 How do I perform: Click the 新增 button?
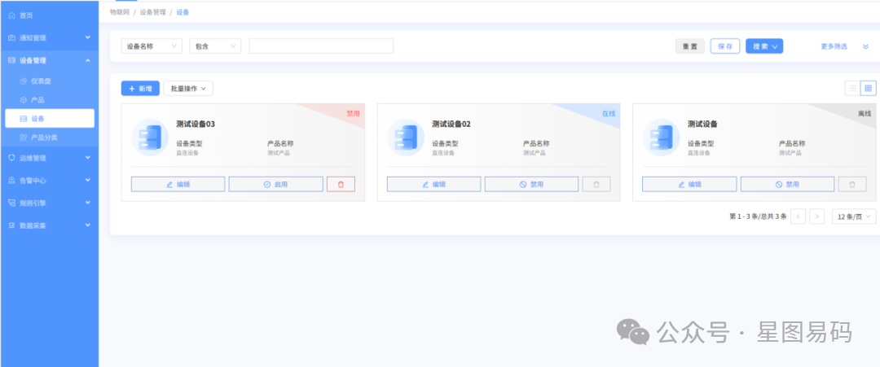[140, 89]
